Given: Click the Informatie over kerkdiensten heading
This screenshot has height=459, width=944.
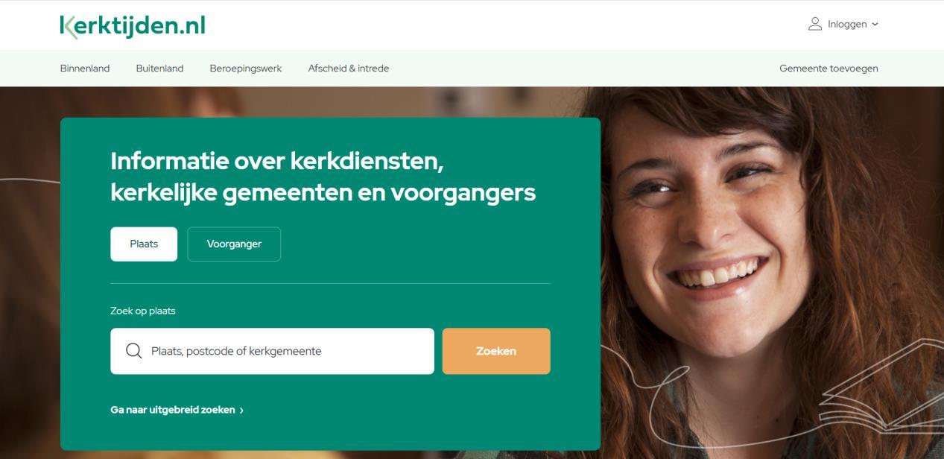Looking at the screenshot, I should (x=323, y=177).
